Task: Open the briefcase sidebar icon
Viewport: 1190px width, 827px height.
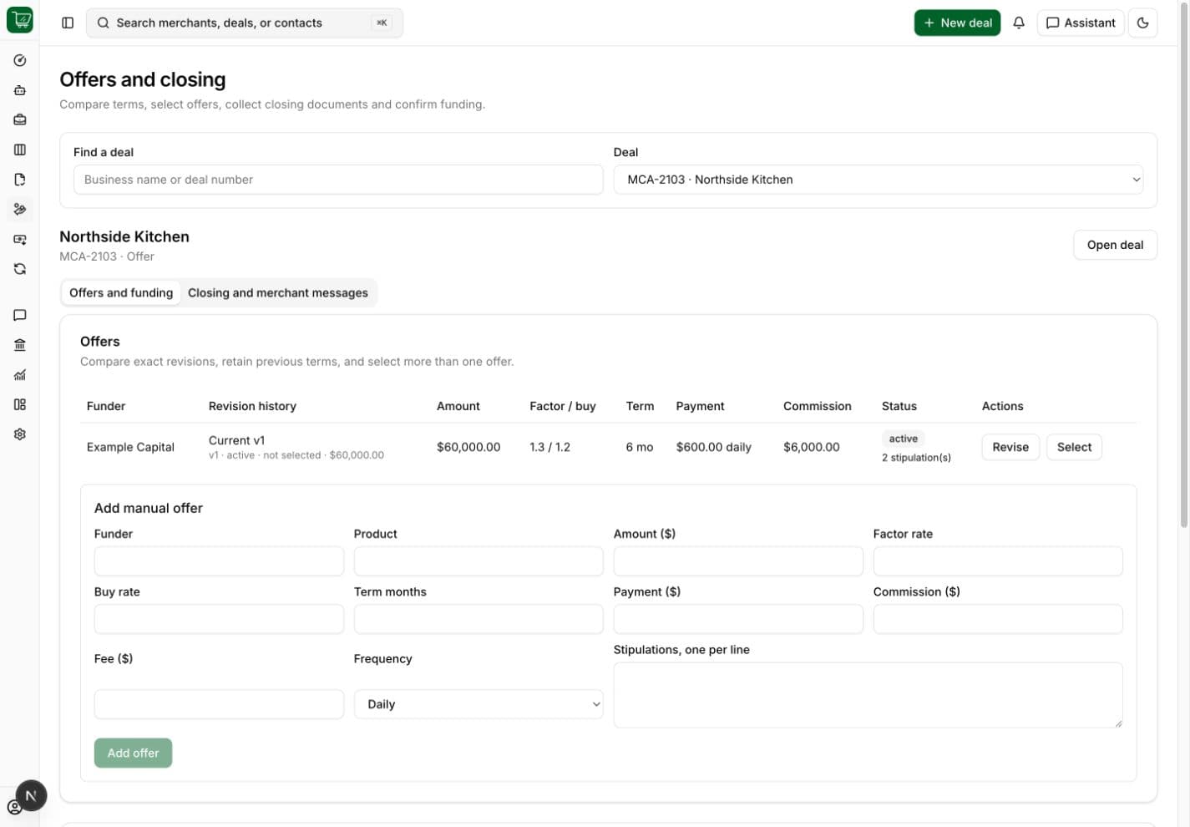Action: (x=20, y=119)
